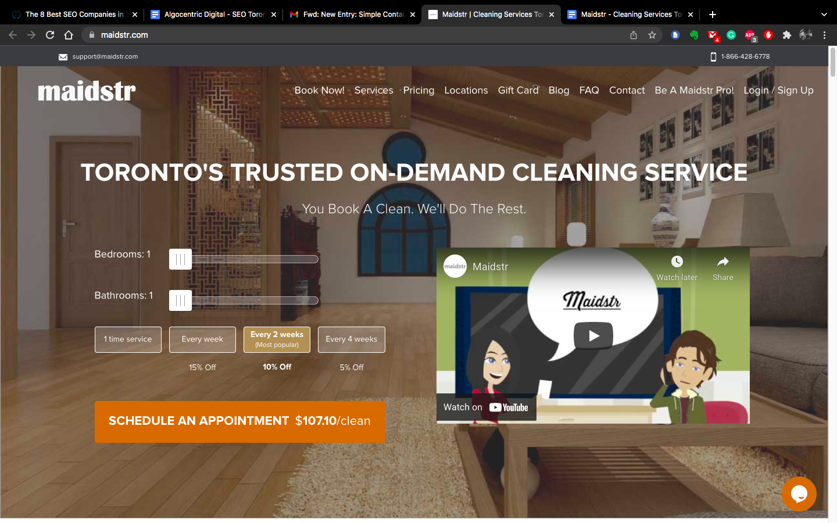Image resolution: width=837 pixels, height=523 pixels.
Task: Click Login / Sign Up
Action: click(778, 90)
